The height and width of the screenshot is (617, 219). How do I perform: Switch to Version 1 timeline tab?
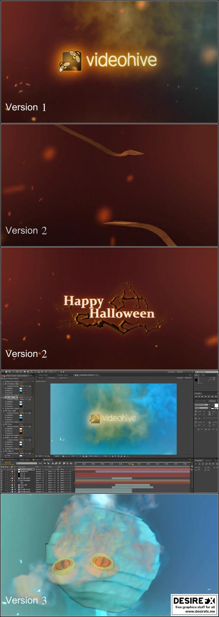click(x=37, y=459)
